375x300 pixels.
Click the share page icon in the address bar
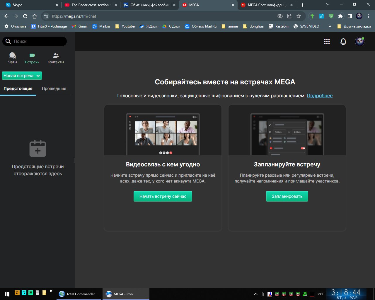point(289,16)
